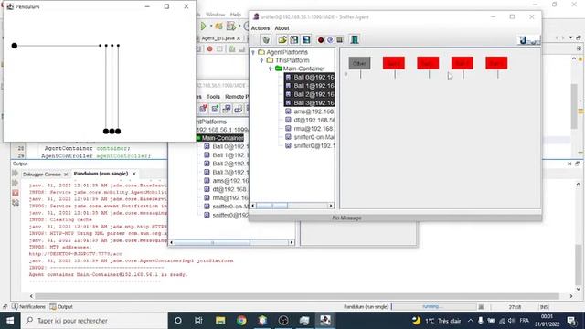
Task: Click the red stop icon in Output panel
Action: pos(15,193)
